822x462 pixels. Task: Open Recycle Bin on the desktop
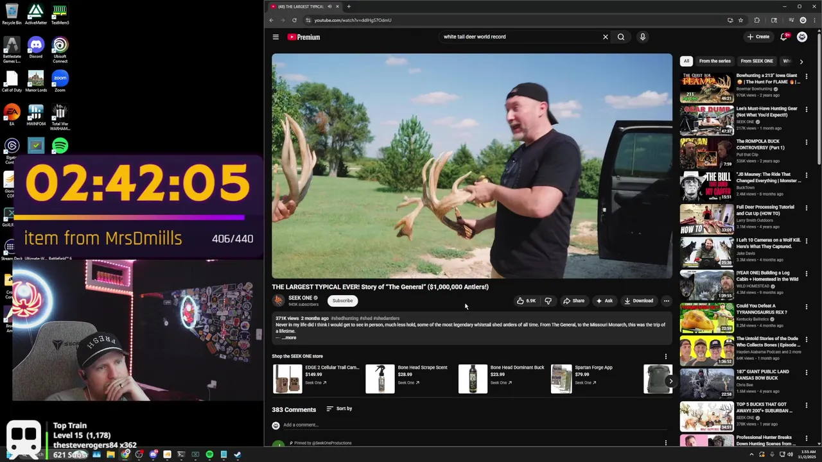coord(12,14)
